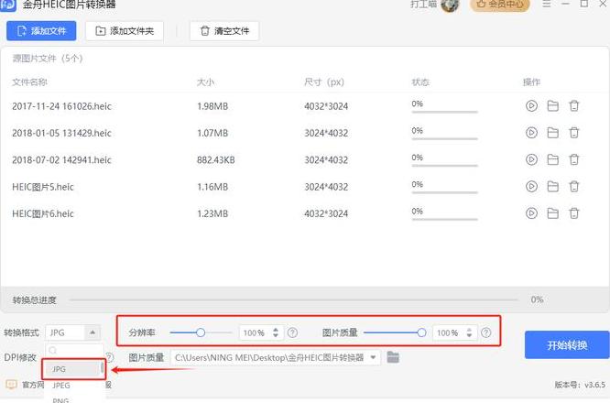Convert 2018-07-02 142941.heic with play icon
The width and height of the screenshot is (610, 403).
(x=531, y=159)
